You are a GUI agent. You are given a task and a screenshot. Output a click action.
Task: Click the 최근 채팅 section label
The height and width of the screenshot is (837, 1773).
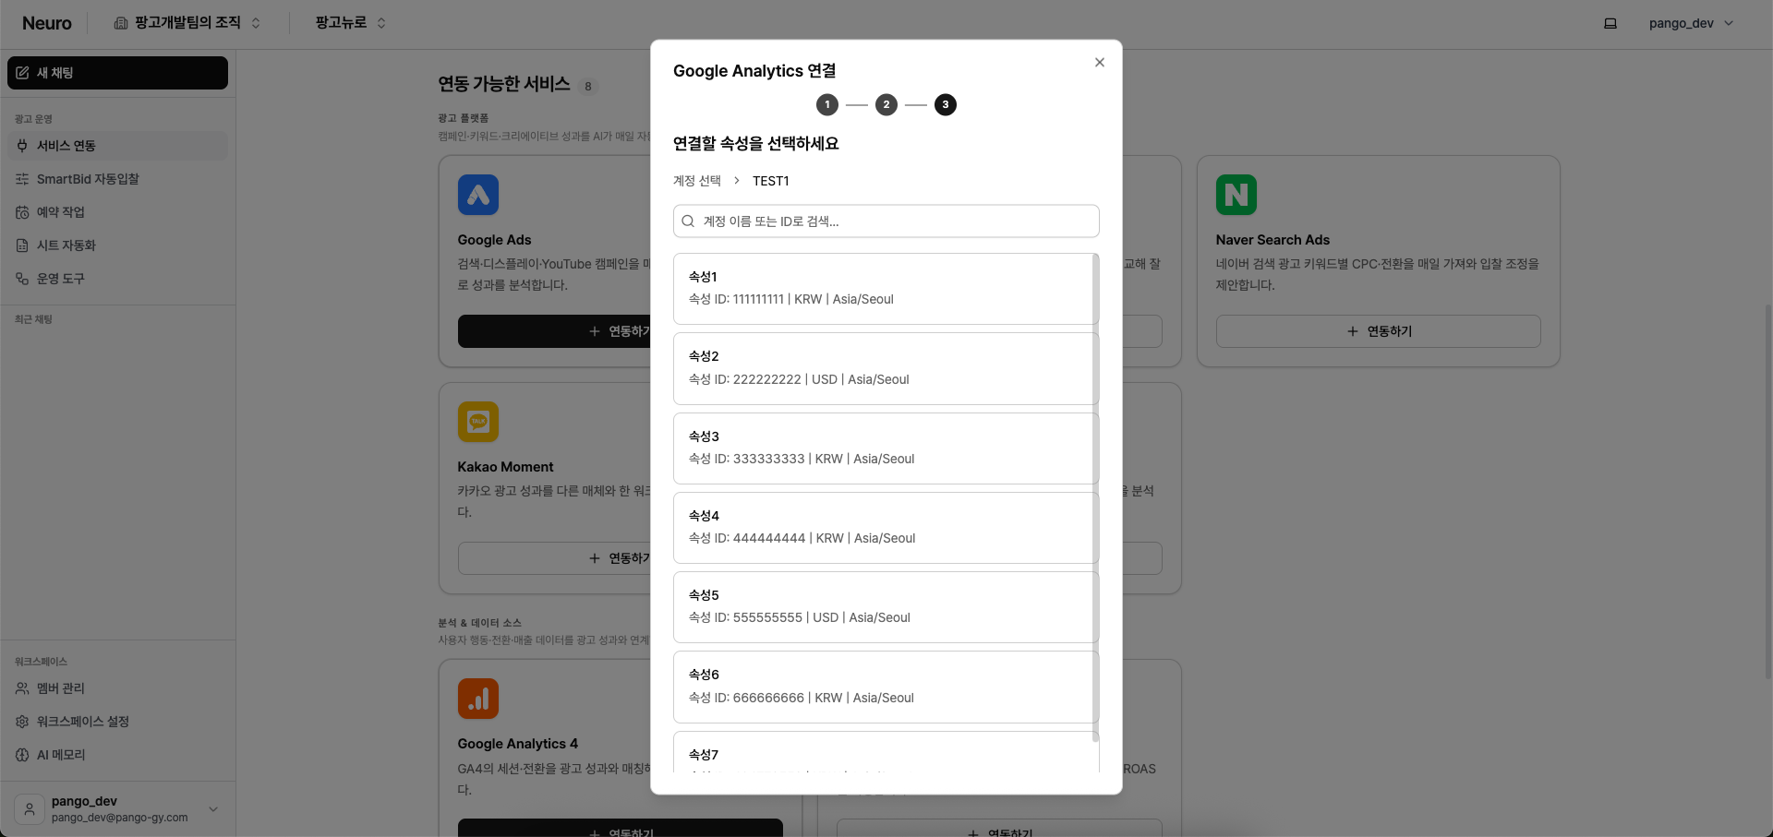[x=33, y=319]
